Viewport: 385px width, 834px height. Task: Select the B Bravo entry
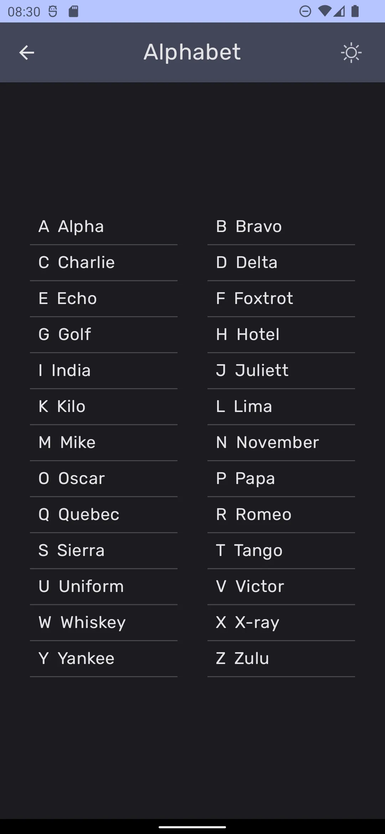point(281,227)
